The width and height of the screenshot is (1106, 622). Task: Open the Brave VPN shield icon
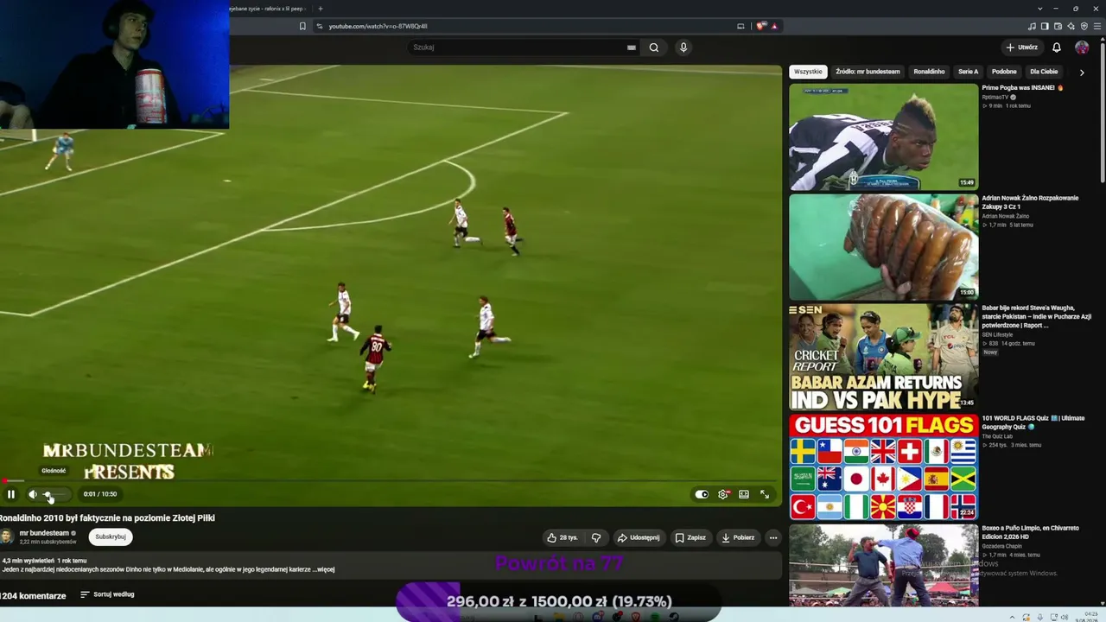click(1084, 26)
